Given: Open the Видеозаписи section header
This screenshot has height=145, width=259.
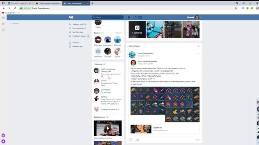Looking at the screenshot, I should (x=101, y=117).
